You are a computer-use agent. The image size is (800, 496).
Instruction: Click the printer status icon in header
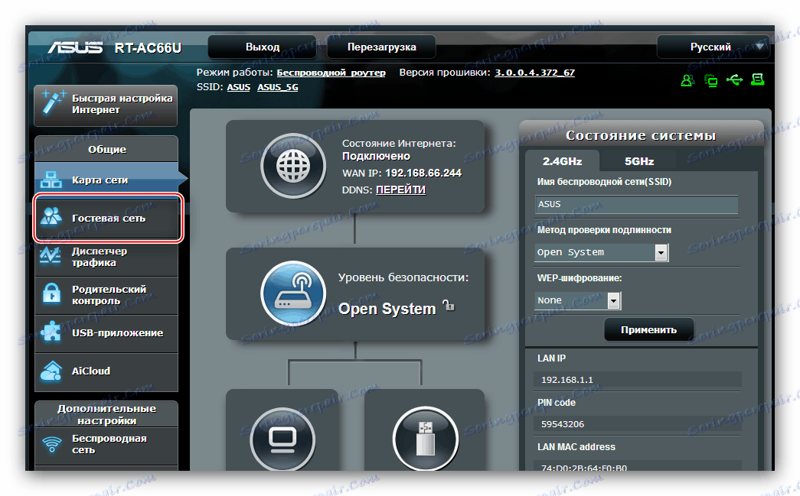click(758, 79)
